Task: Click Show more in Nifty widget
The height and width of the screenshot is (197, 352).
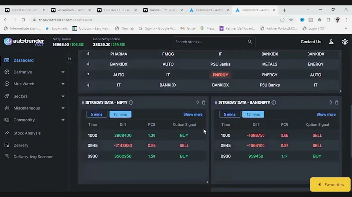Action: [x=193, y=114]
